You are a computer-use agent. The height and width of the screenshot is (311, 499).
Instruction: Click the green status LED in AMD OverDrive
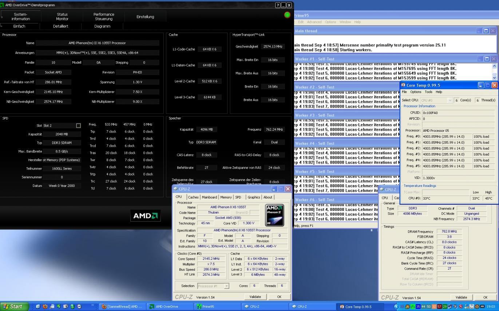[x=287, y=15]
